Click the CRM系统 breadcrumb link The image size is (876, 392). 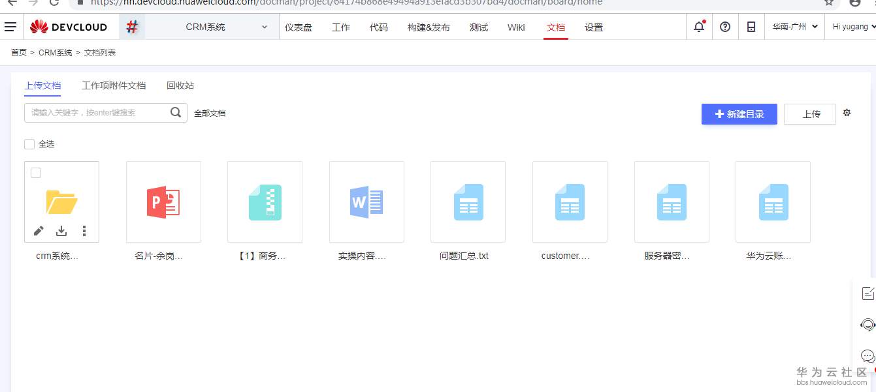click(x=56, y=52)
